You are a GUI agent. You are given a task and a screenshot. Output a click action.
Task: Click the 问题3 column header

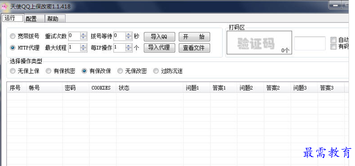tap(304, 88)
